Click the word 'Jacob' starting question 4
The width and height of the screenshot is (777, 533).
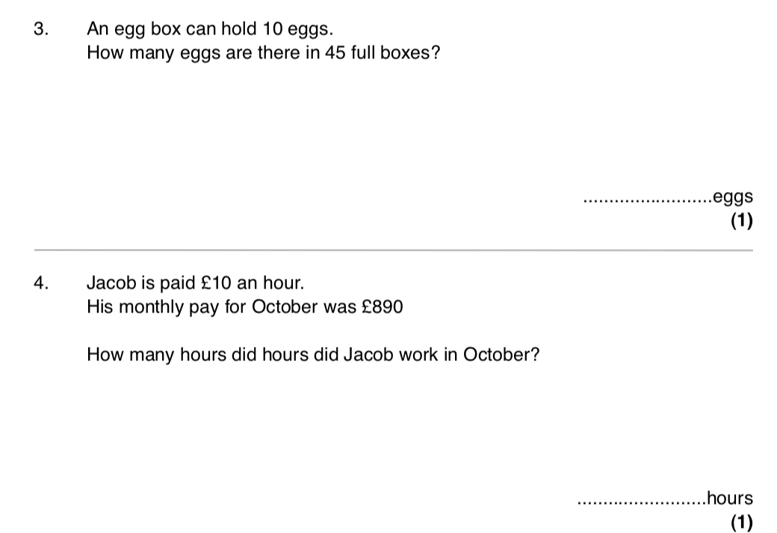(108, 283)
